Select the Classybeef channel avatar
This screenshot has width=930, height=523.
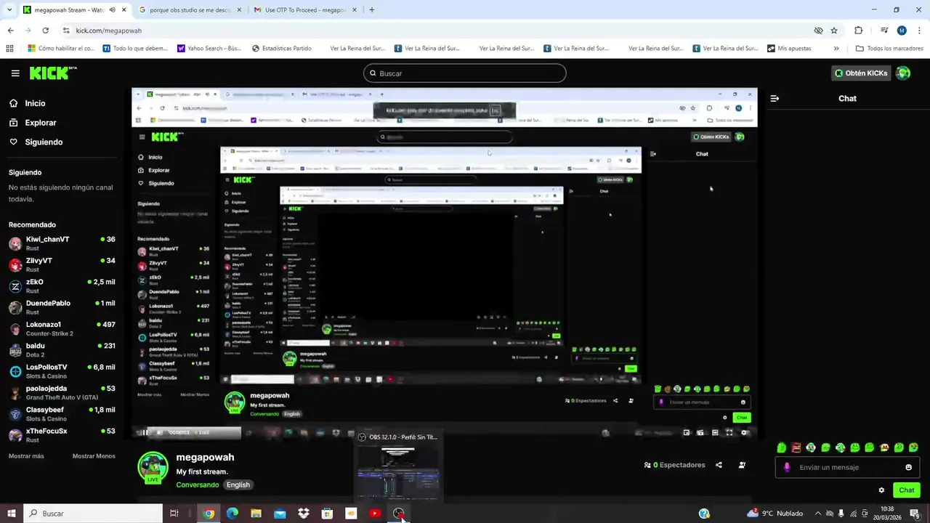pyautogui.click(x=15, y=414)
